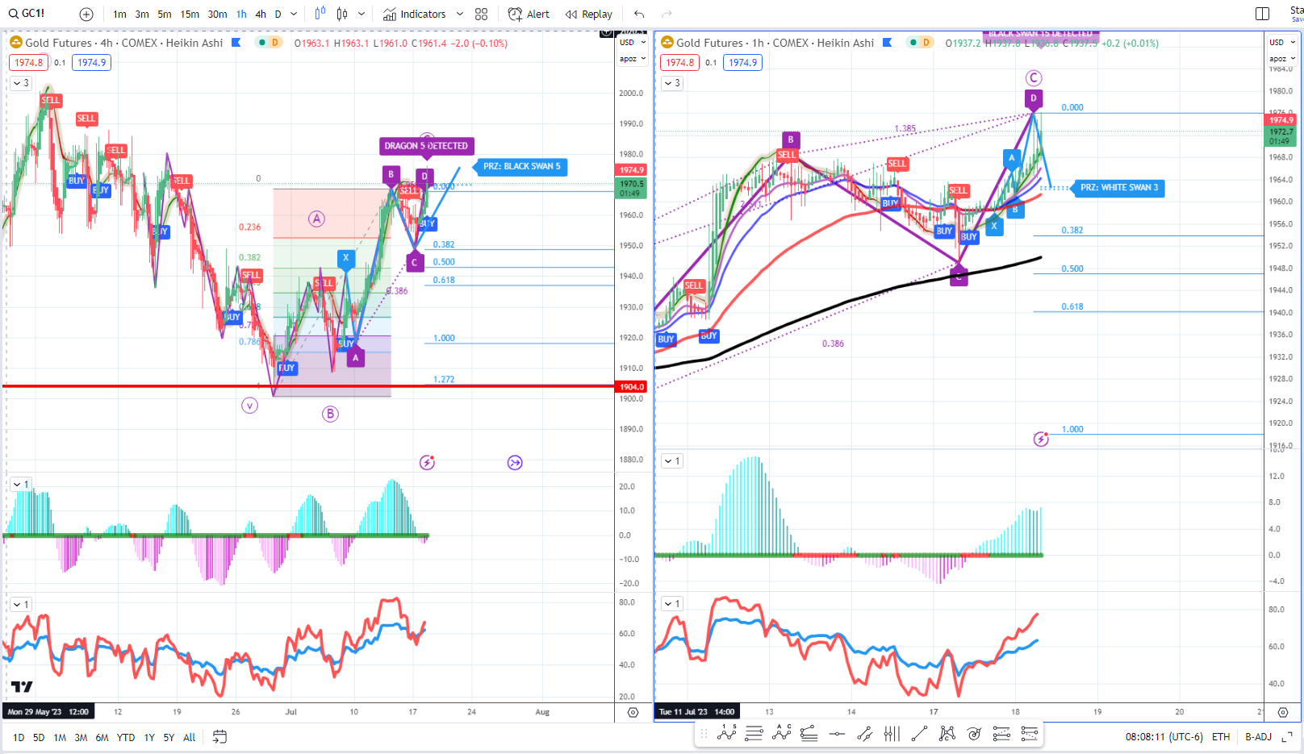The width and height of the screenshot is (1304, 754).
Task: Select the Fib retracement drawing tool
Action: pyautogui.click(x=754, y=733)
